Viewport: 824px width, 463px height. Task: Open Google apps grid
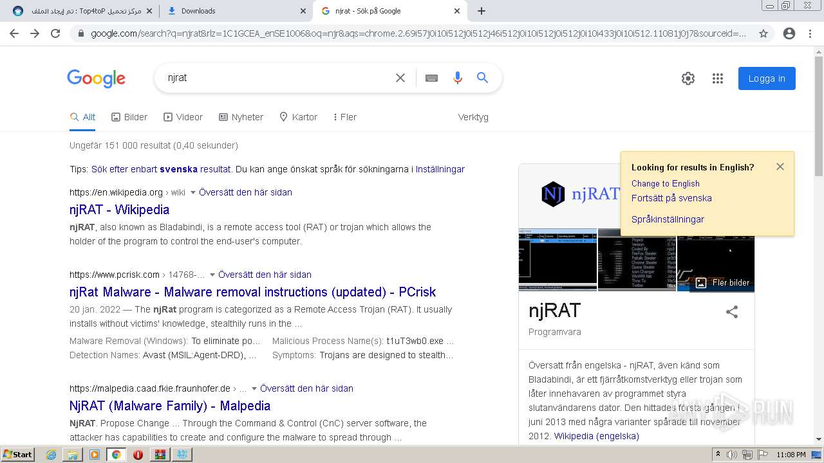(x=718, y=78)
